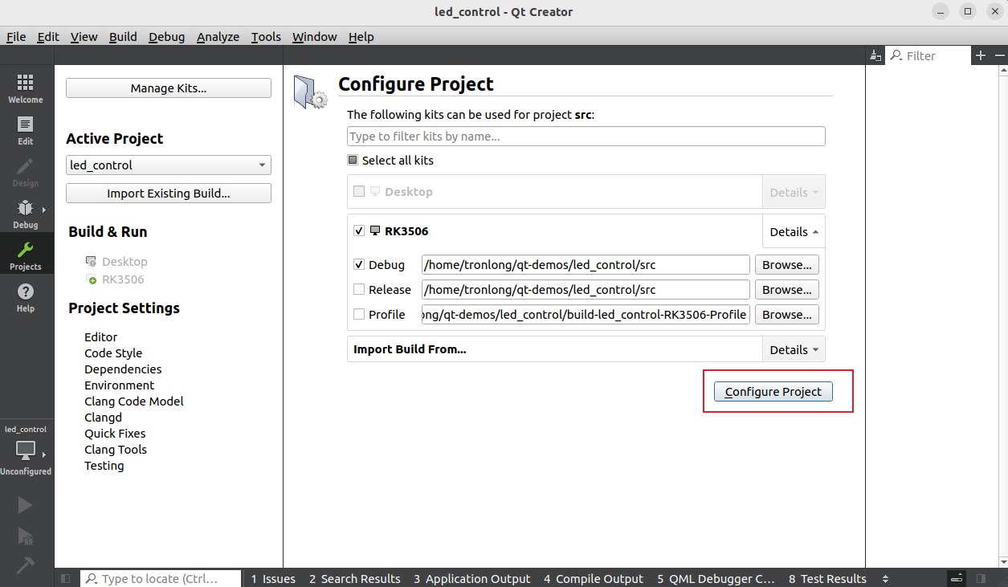The width and height of the screenshot is (1008, 587).
Task: Enable the Profile build checkbox
Action: tap(359, 314)
